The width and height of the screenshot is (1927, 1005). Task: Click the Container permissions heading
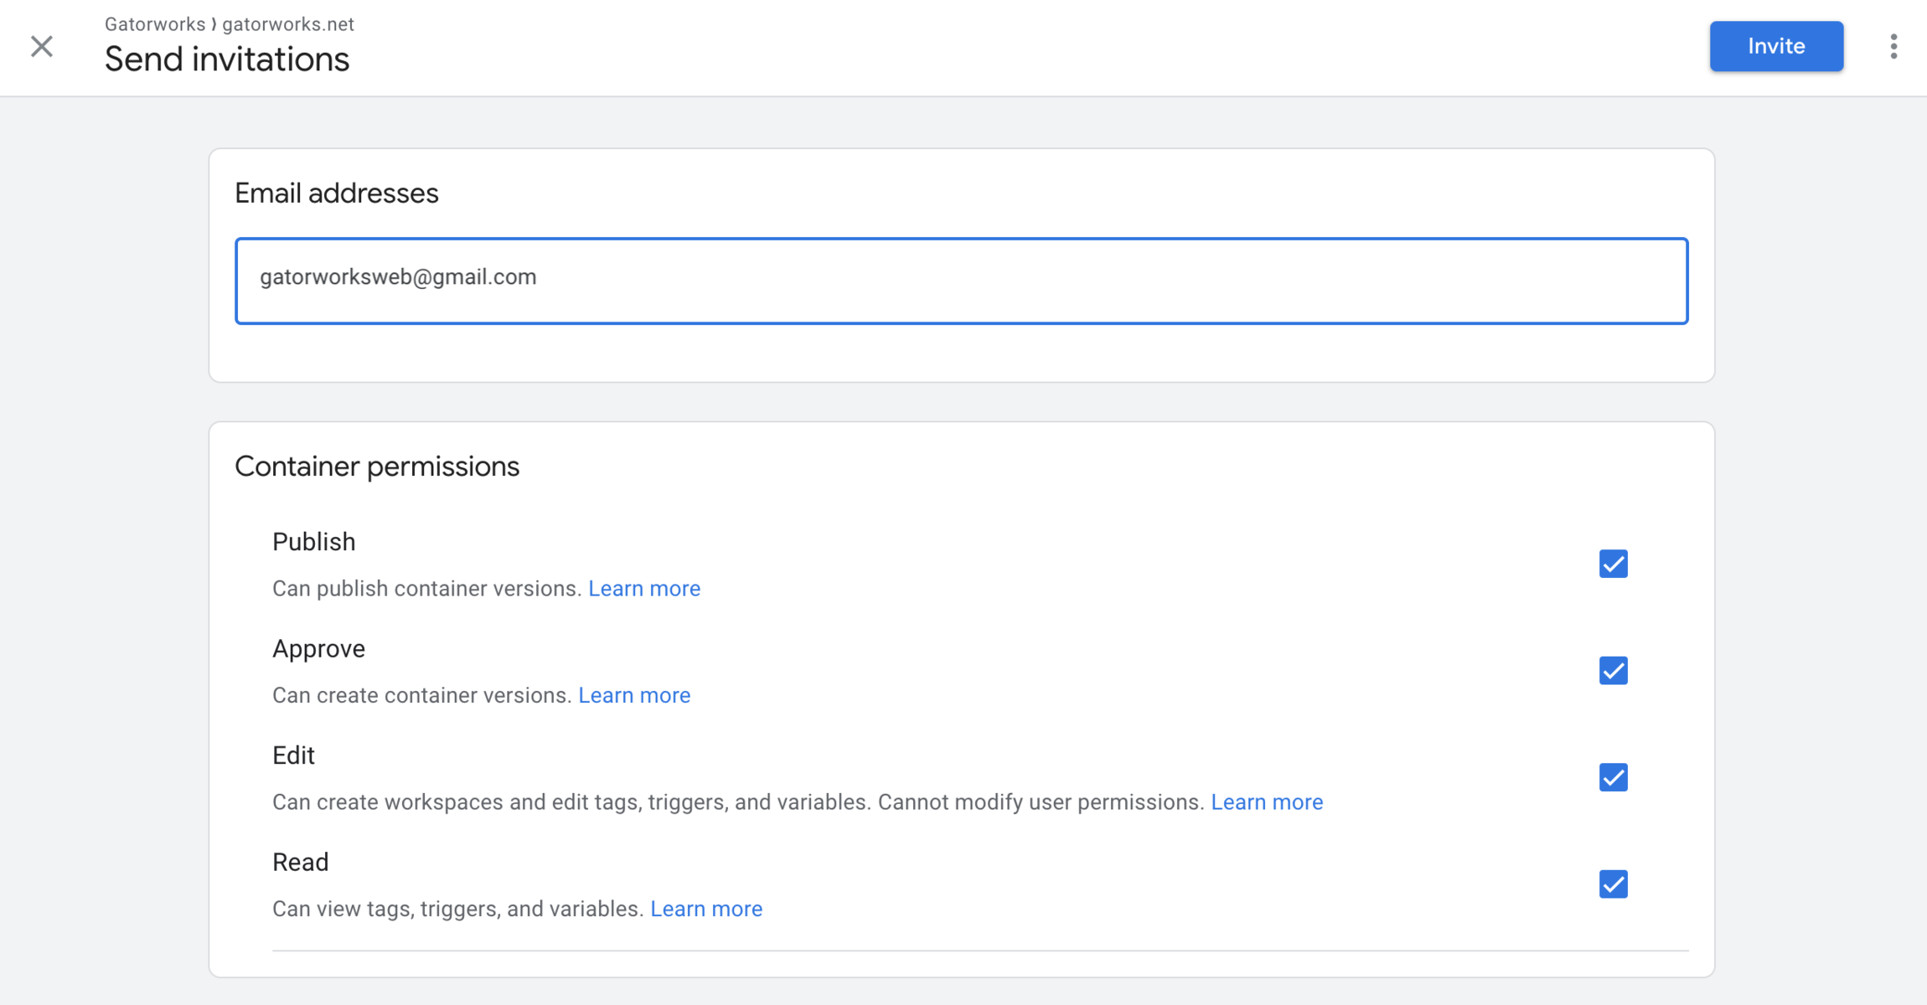pos(377,466)
